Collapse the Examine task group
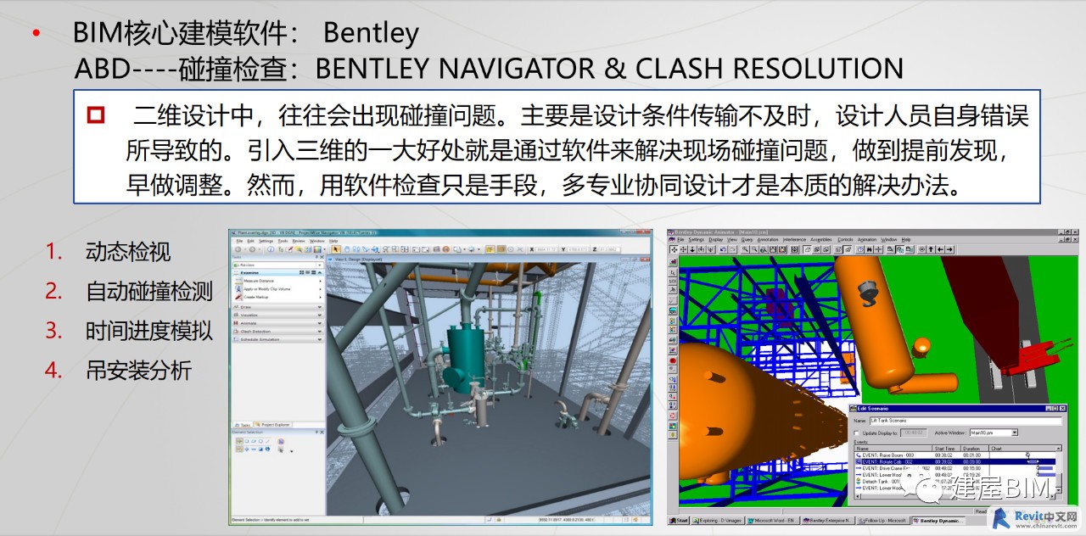The image size is (1086, 536). point(320,272)
